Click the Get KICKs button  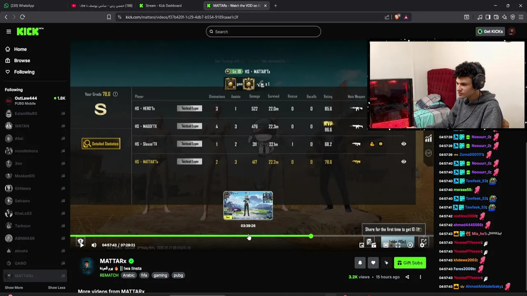490,32
